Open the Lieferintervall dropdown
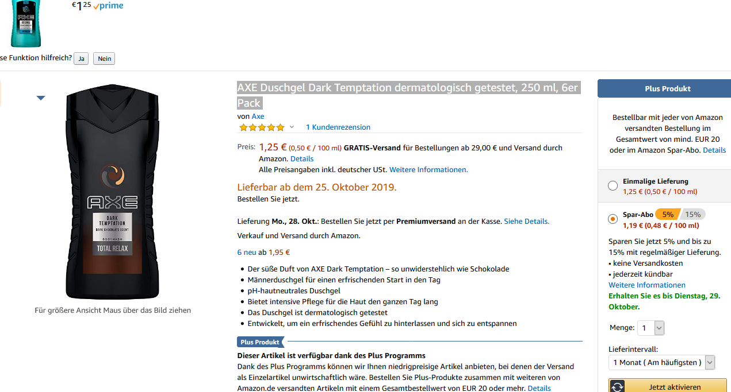The width and height of the screenshot is (731, 392). coord(661,362)
